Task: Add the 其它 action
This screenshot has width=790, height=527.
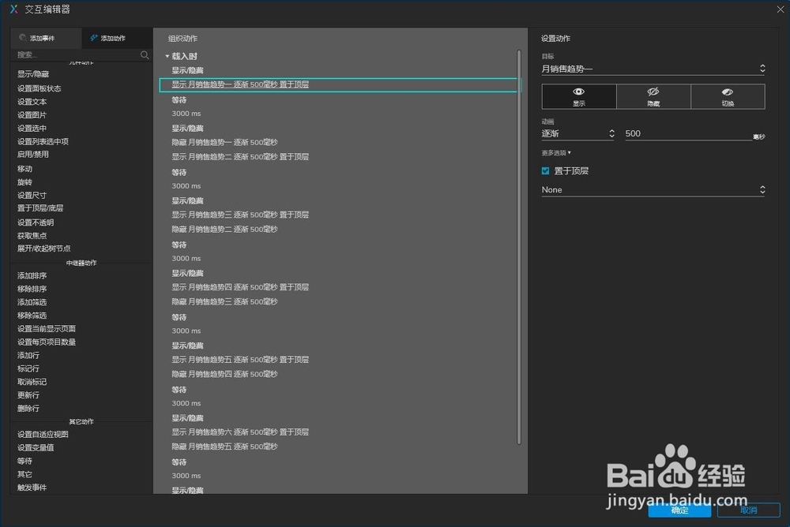Action: (24, 474)
